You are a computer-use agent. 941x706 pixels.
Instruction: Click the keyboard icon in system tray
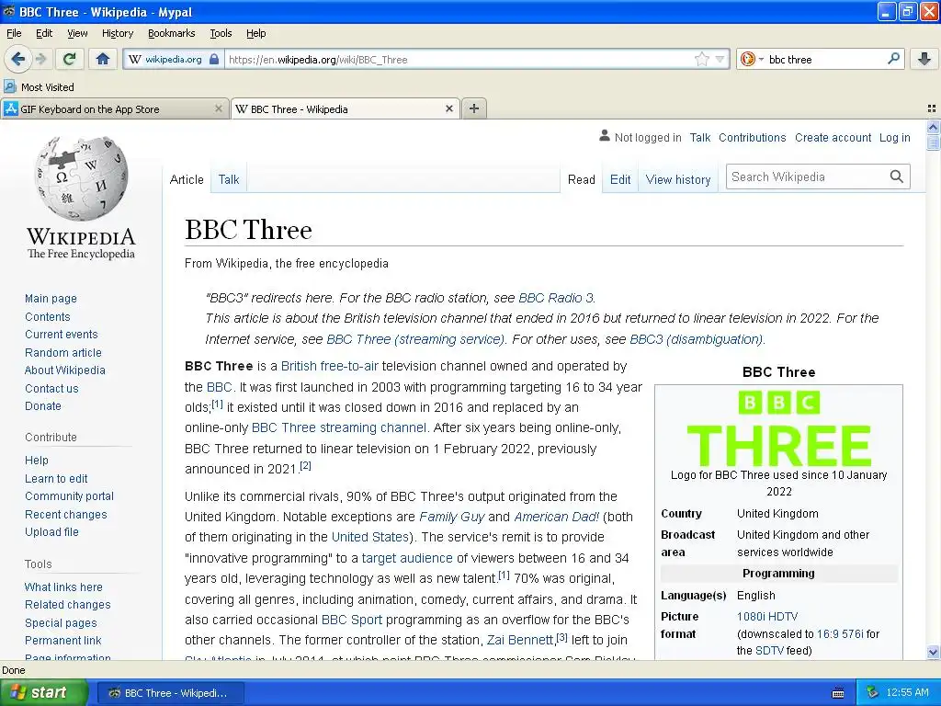point(838,693)
